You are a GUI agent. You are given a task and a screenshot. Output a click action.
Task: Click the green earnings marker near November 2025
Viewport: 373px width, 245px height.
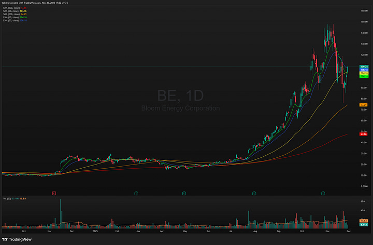323,193
